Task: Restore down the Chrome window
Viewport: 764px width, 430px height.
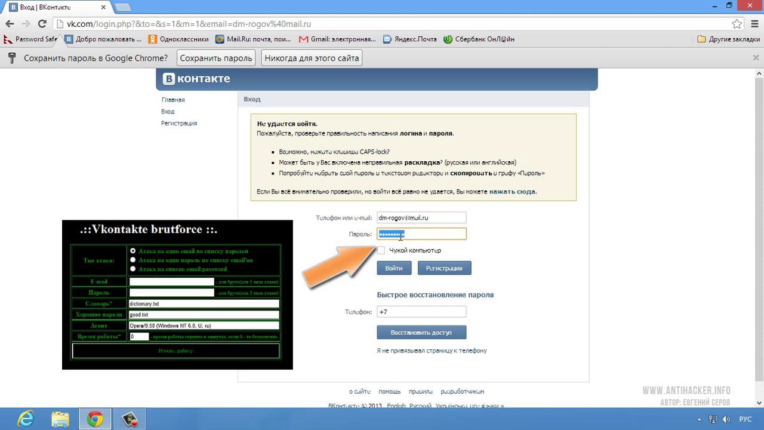Action: click(x=729, y=5)
